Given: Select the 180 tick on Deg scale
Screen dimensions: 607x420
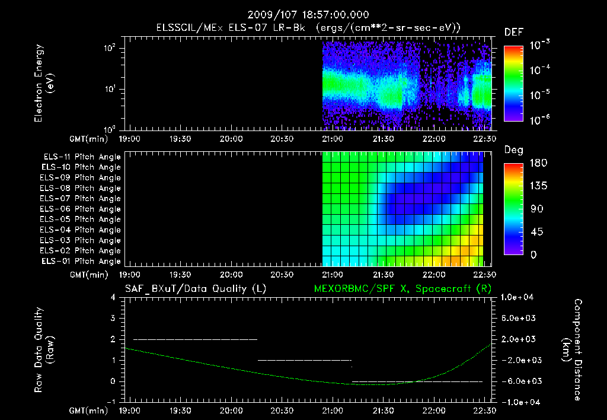Looking at the screenshot, I should pos(538,163).
